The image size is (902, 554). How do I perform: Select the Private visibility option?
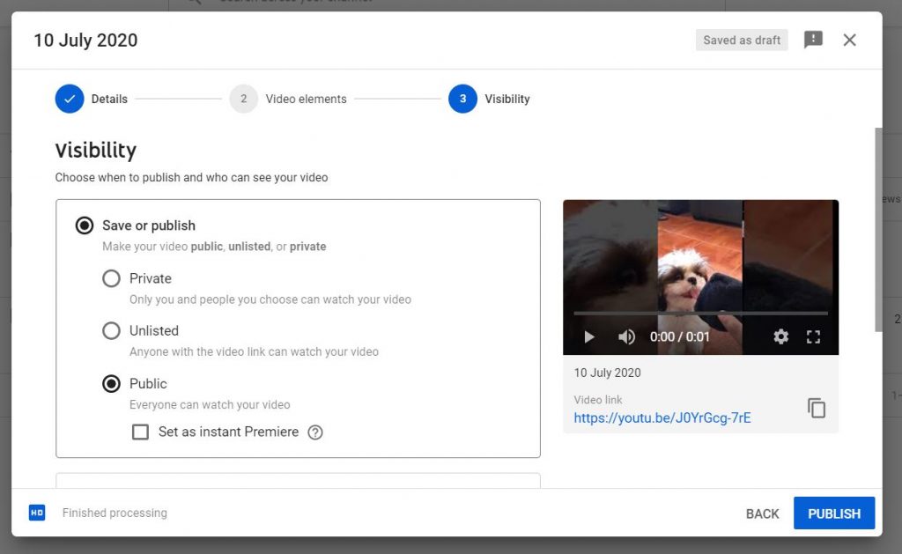[112, 278]
